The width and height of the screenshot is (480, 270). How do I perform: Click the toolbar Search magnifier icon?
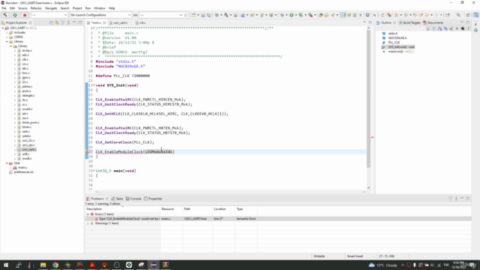coord(458,15)
